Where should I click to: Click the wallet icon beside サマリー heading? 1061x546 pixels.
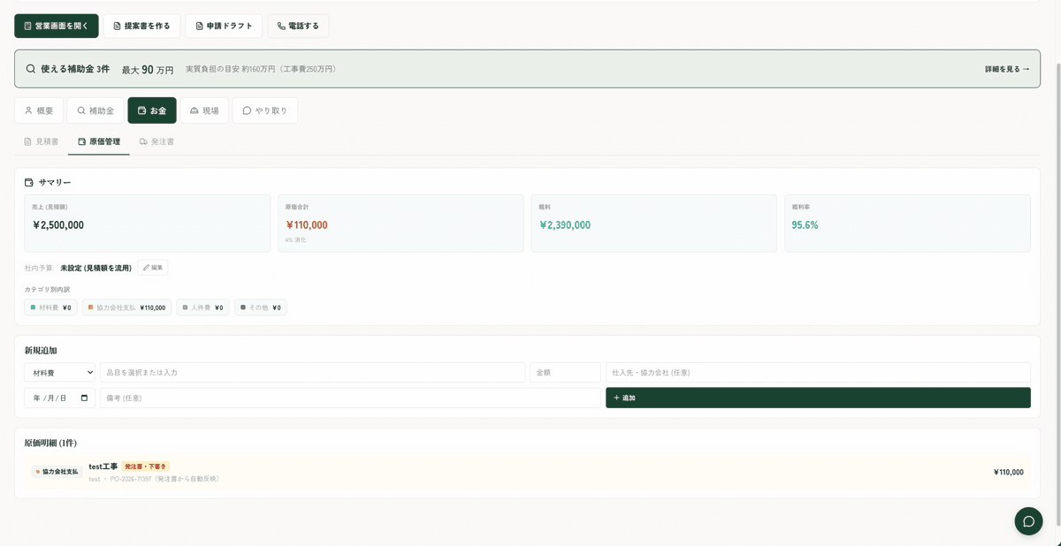(x=29, y=183)
